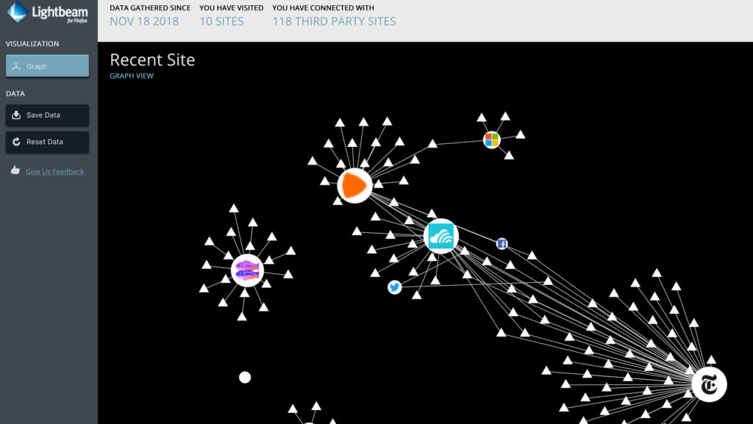Click the 10 SITES visited count
This screenshot has height=424, width=753.
click(x=221, y=21)
